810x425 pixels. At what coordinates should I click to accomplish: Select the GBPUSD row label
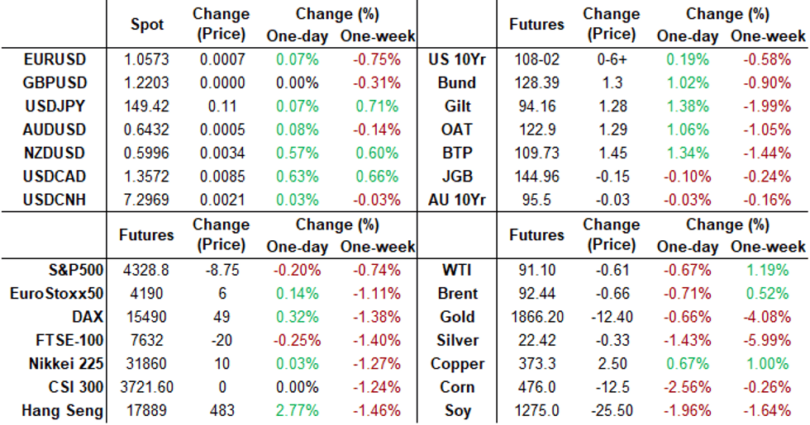tap(55, 83)
